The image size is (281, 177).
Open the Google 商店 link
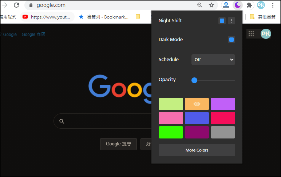click(33, 35)
